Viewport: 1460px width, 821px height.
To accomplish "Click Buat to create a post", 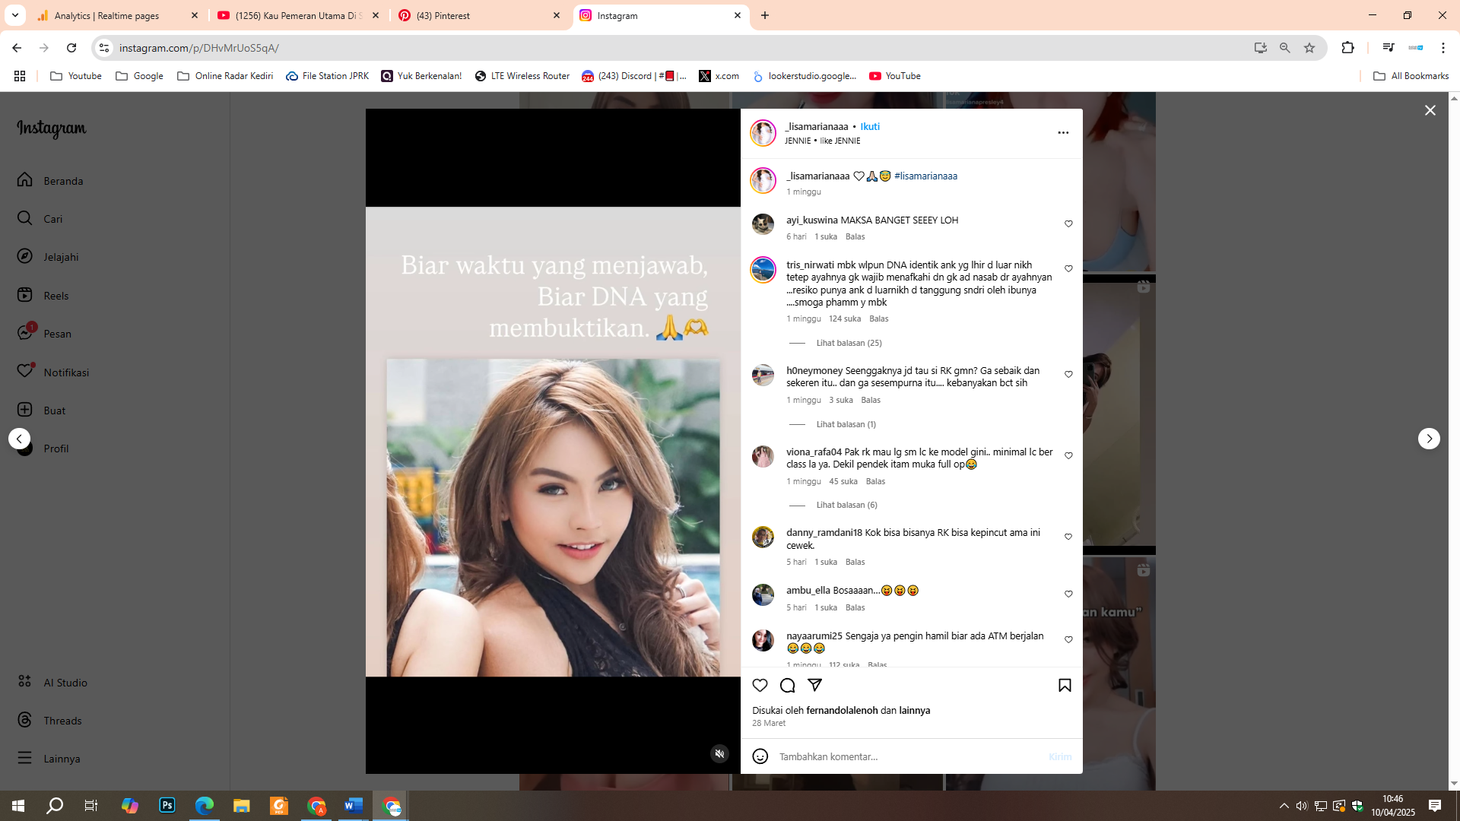I will tap(42, 410).
